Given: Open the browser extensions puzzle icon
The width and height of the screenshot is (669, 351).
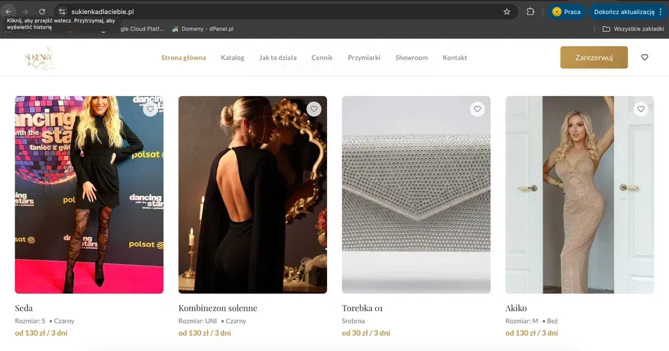Looking at the screenshot, I should 531,11.
